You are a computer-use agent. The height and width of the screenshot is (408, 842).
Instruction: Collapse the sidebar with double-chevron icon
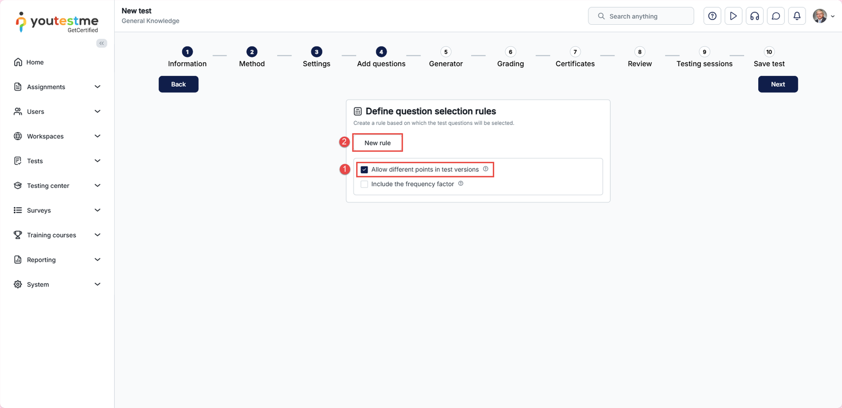click(x=102, y=43)
